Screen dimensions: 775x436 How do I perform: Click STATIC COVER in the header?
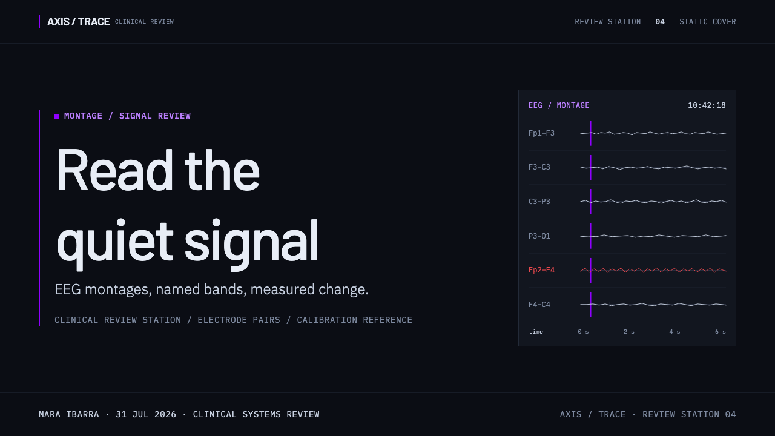point(708,22)
